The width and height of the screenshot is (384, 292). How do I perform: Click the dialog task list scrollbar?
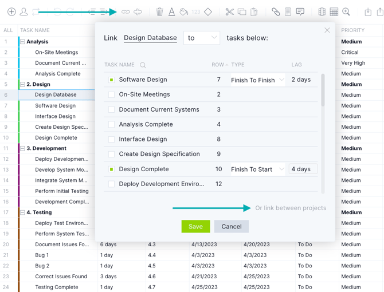pos(323,90)
